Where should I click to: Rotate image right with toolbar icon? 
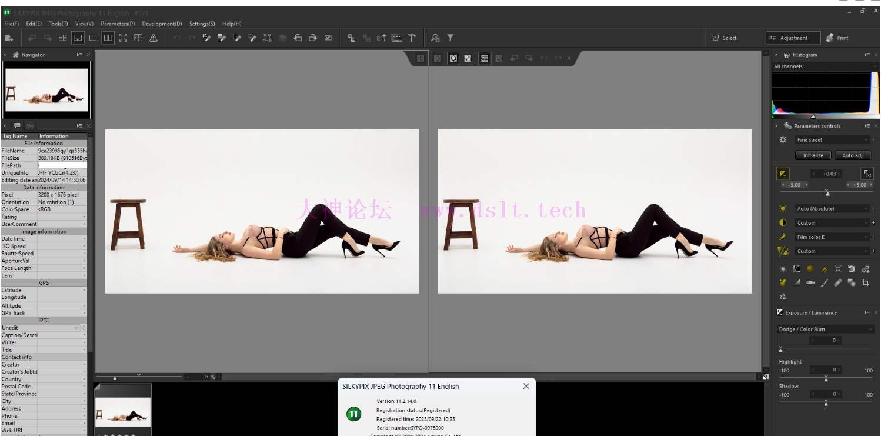click(313, 38)
